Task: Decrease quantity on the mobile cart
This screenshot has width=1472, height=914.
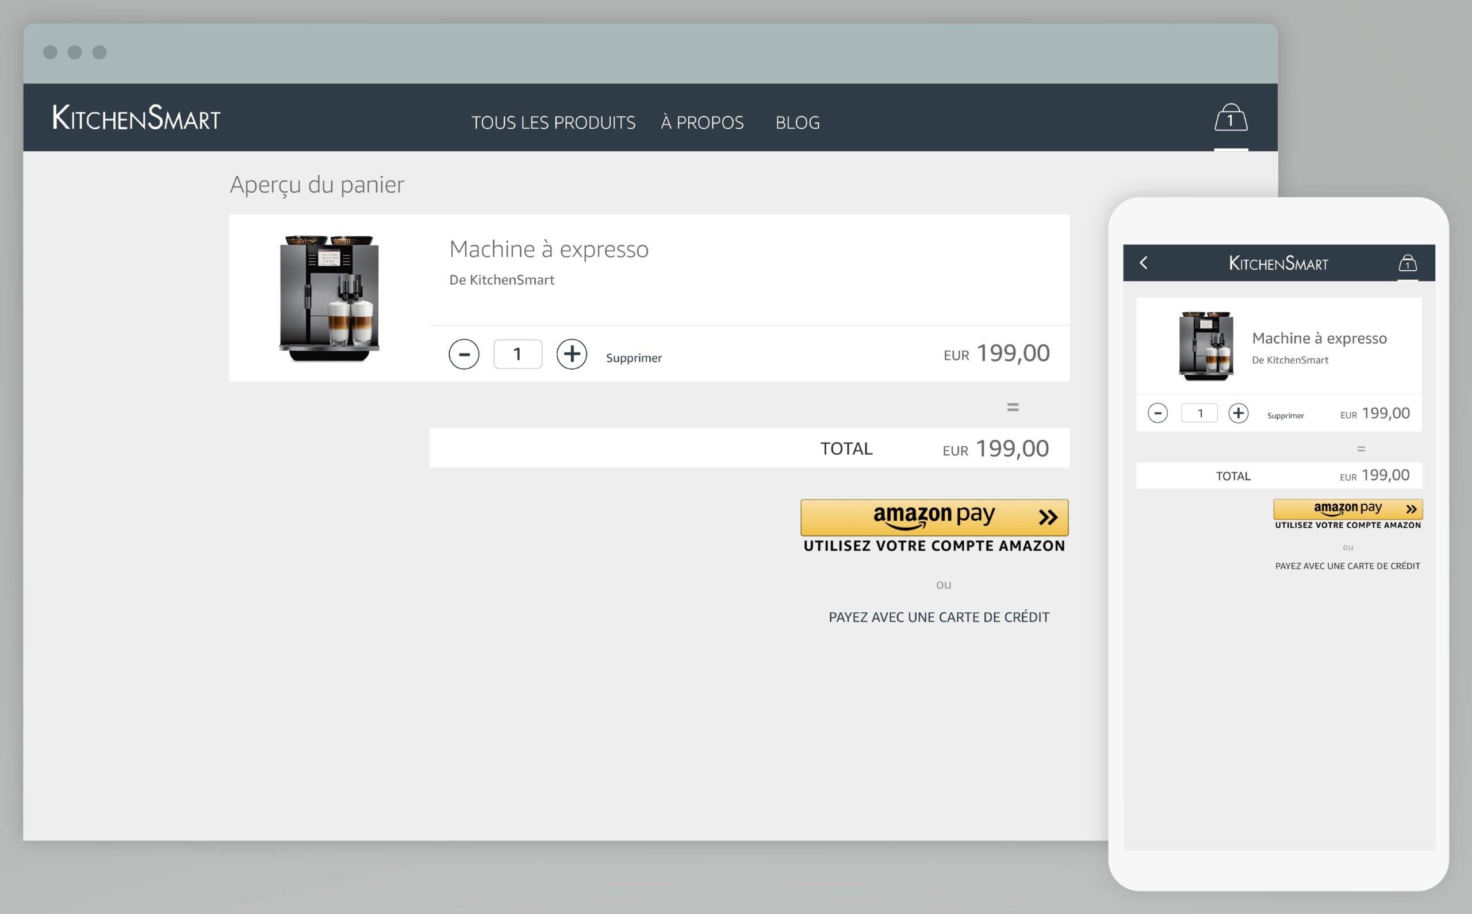Action: [1157, 413]
